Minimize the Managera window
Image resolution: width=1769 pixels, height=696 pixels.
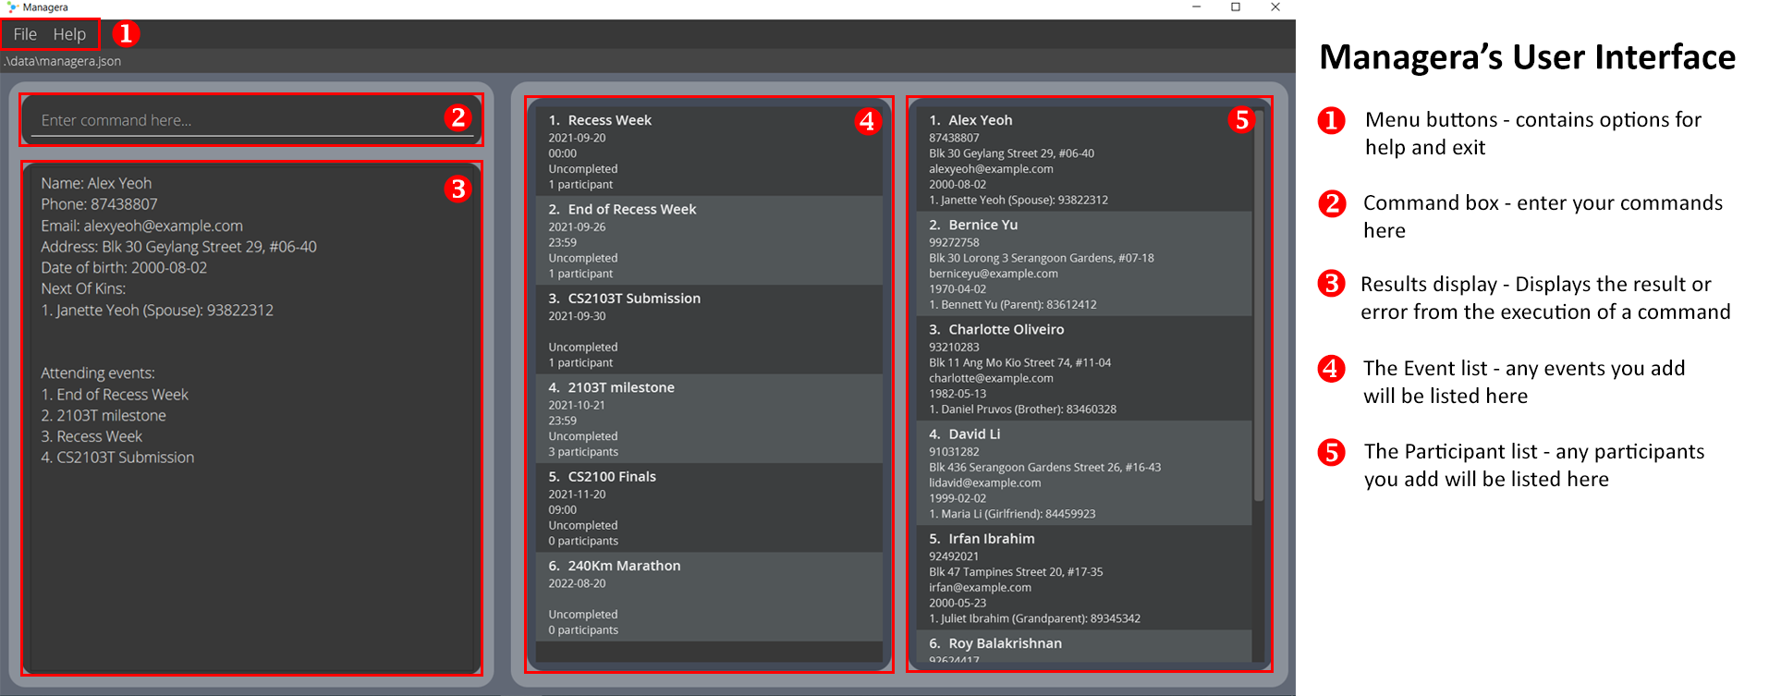(1196, 7)
